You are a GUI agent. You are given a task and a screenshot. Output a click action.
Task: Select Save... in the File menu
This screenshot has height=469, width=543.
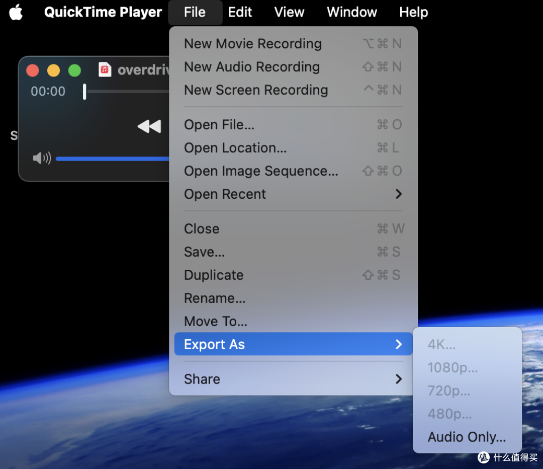coord(293,252)
